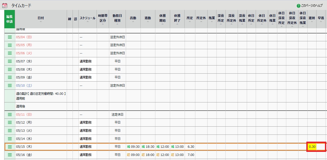
Task: Select the highlighted 0.30 late time cell
Action: [x=312, y=147]
